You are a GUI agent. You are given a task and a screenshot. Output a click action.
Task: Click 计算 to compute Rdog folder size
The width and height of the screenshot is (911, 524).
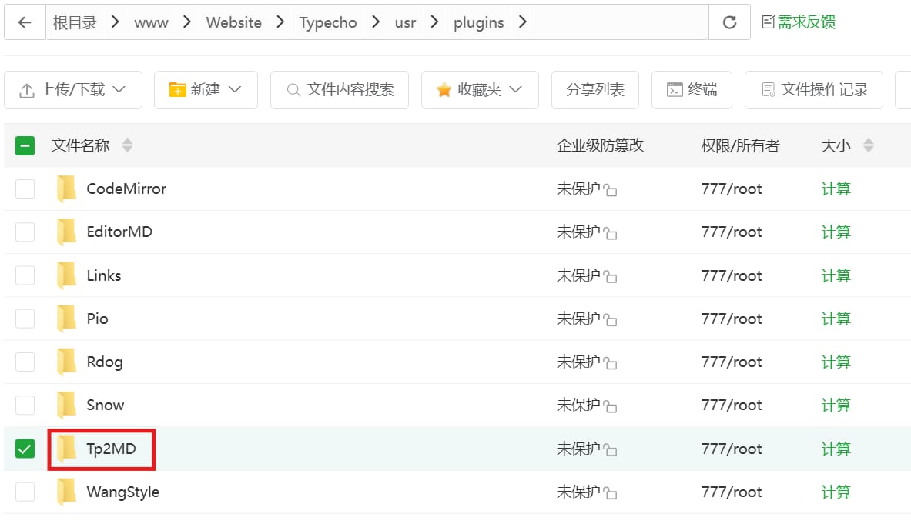836,362
